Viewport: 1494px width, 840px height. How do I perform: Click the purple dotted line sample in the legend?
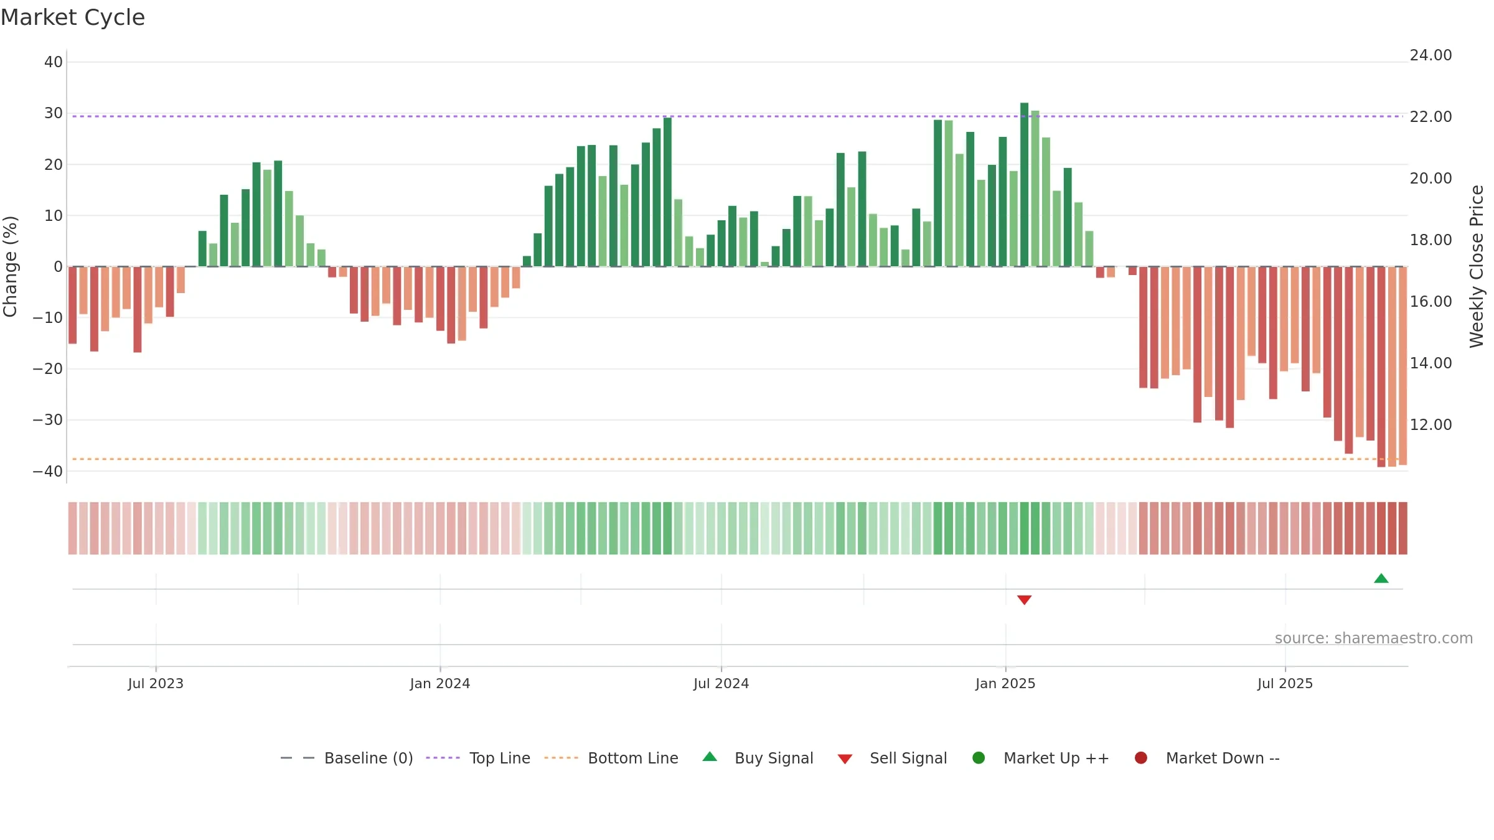pos(443,758)
